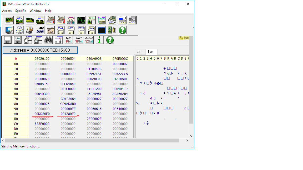This screenshot has height=170, width=303.
Task: Click the SMBus device icon
Action: (x=102, y=20)
